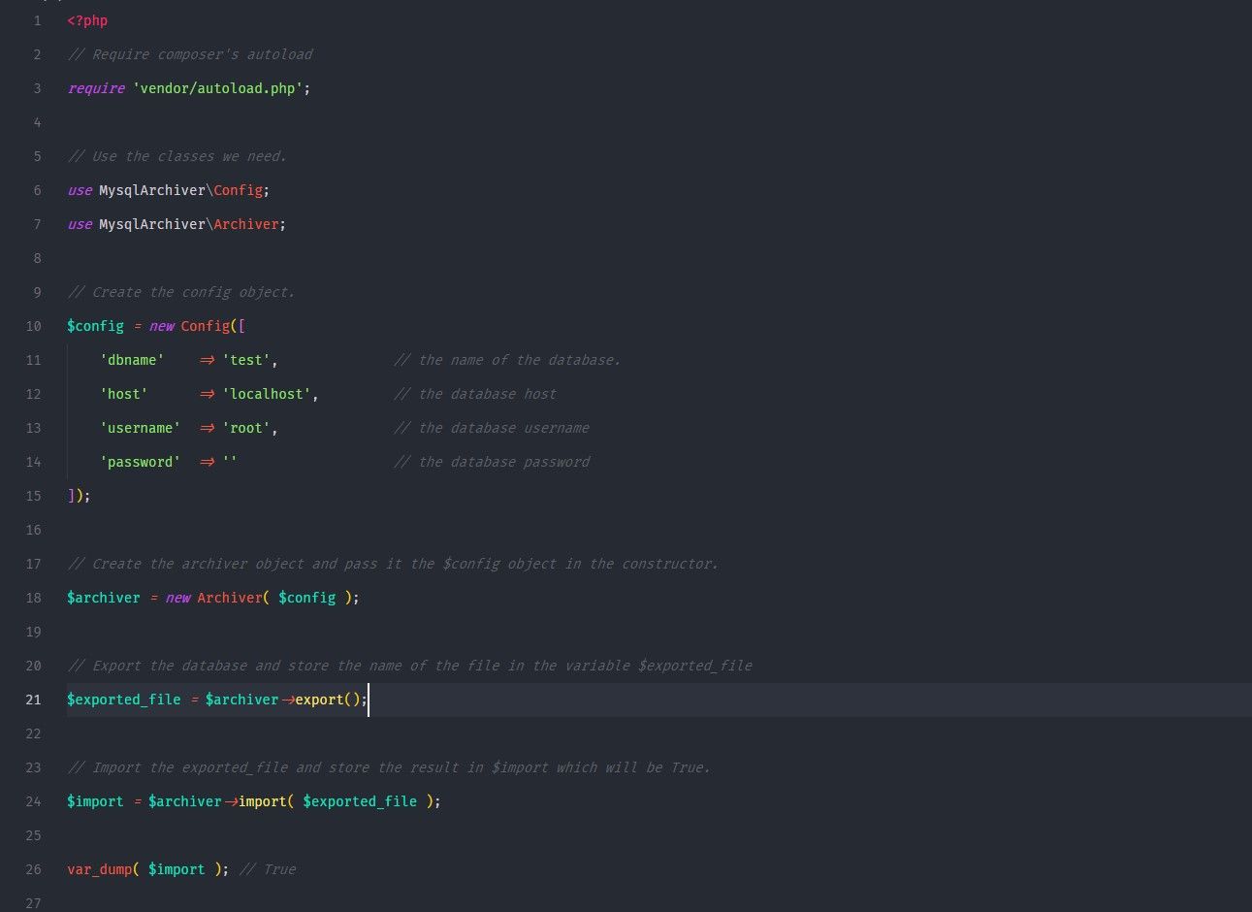Screen dimensions: 1252x912
Task: Click the 'var_dump' function call
Action: 100,869
